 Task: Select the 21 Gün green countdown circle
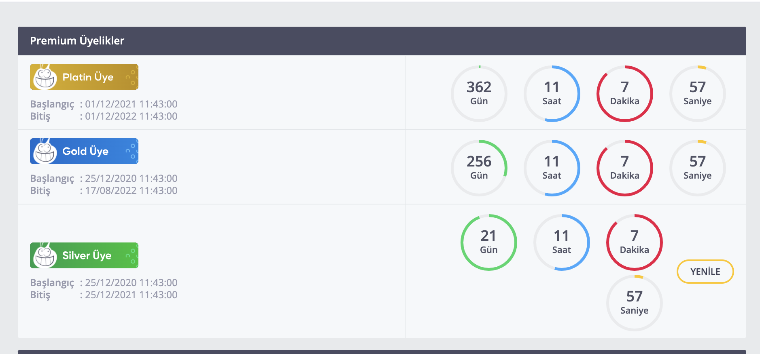click(489, 242)
